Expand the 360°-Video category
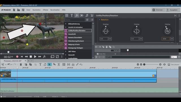 pos(66,52)
